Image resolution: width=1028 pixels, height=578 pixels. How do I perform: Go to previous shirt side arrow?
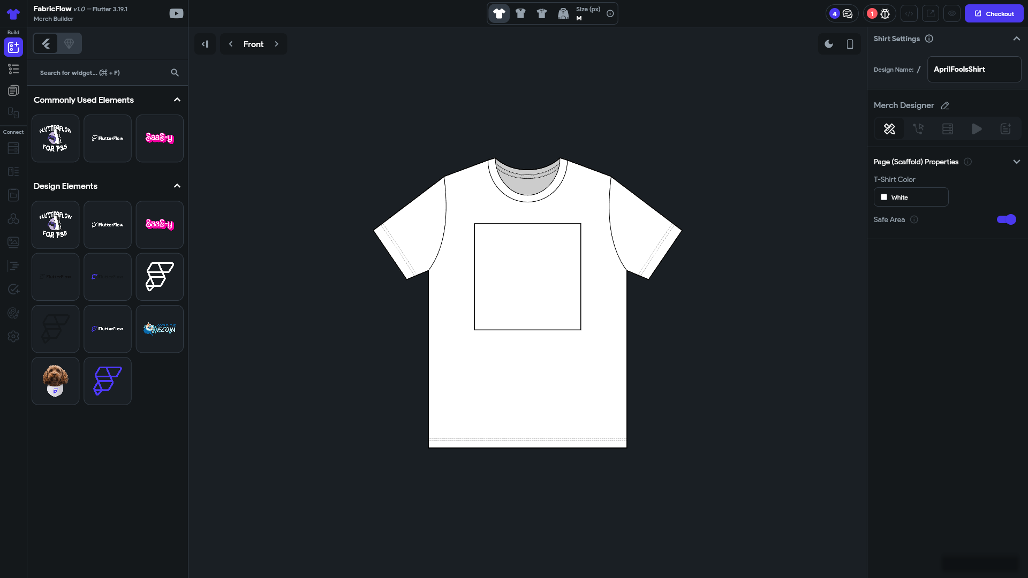coord(231,44)
